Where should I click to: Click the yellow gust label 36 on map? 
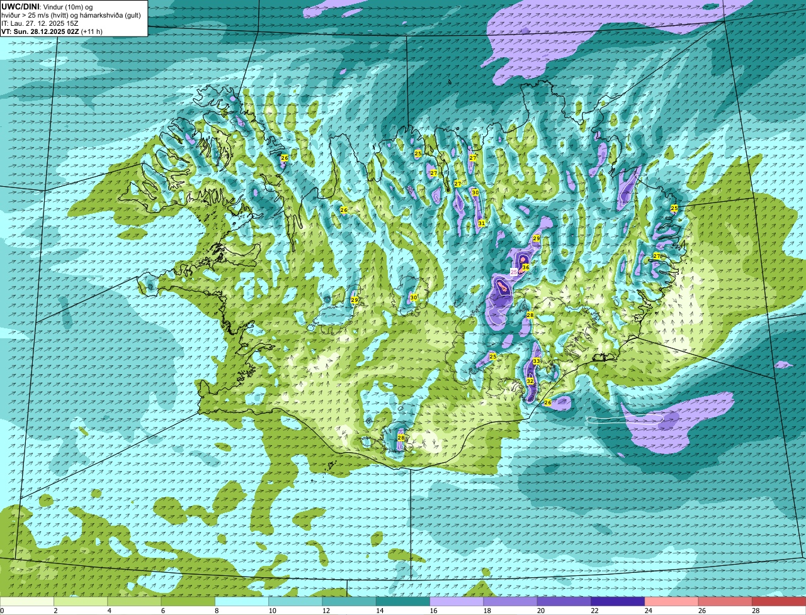526,268
